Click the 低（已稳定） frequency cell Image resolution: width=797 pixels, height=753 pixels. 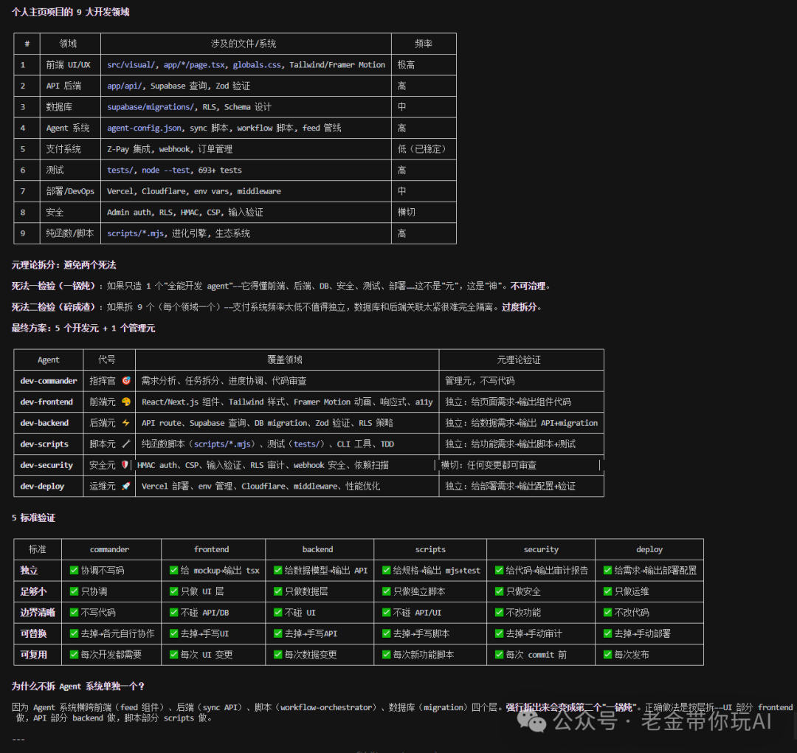(424, 149)
